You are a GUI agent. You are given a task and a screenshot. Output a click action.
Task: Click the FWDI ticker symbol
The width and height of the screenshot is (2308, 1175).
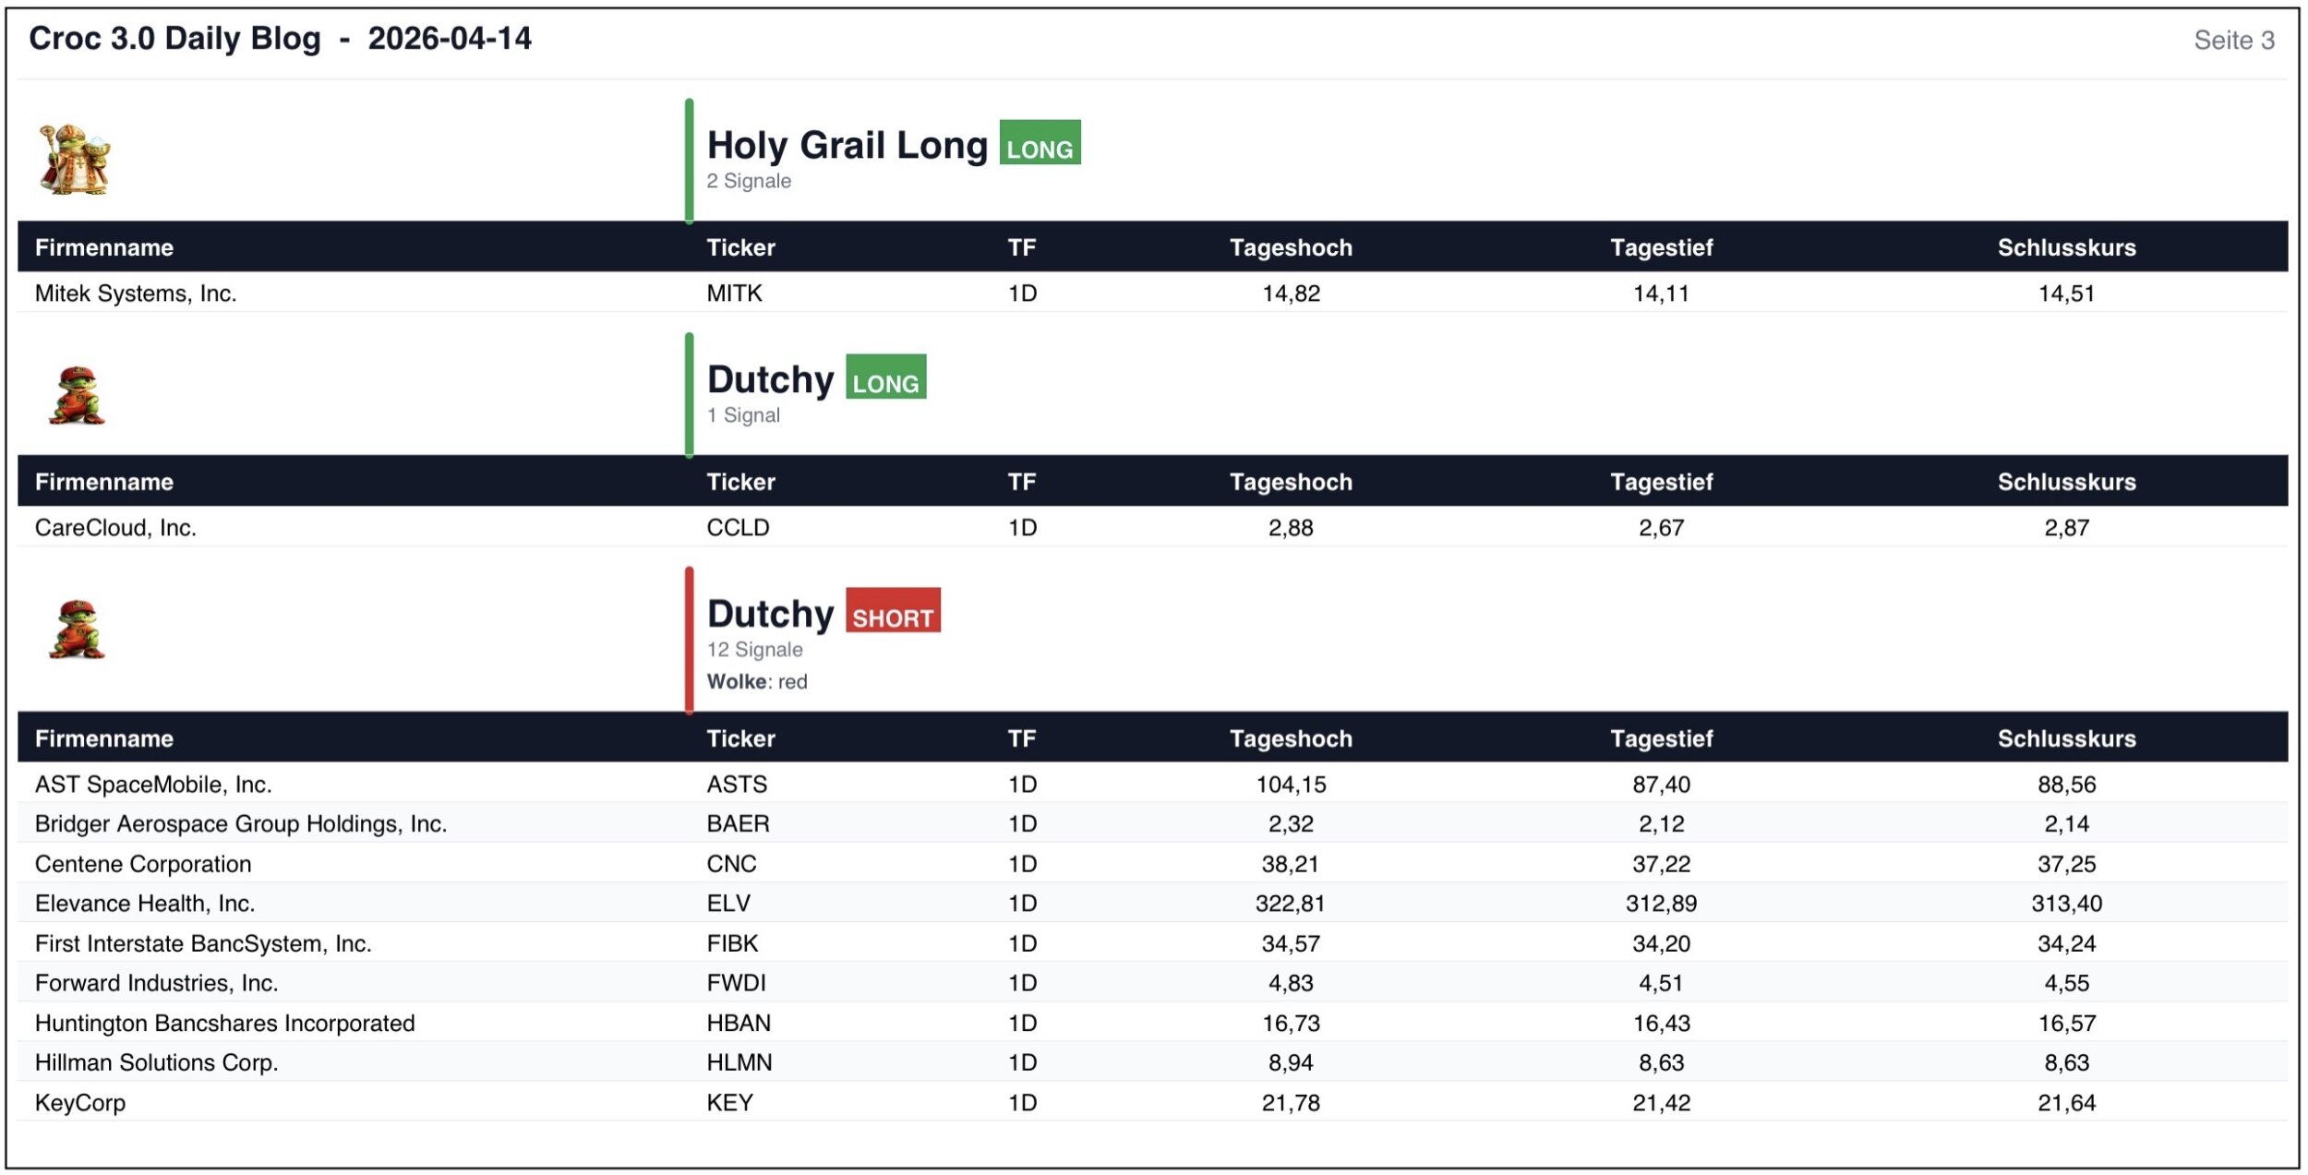coord(736,983)
